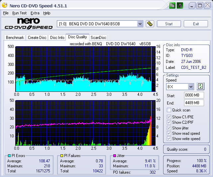Click the cyan PI Errors legend square
This screenshot has height=177, width=213.
click(9, 156)
